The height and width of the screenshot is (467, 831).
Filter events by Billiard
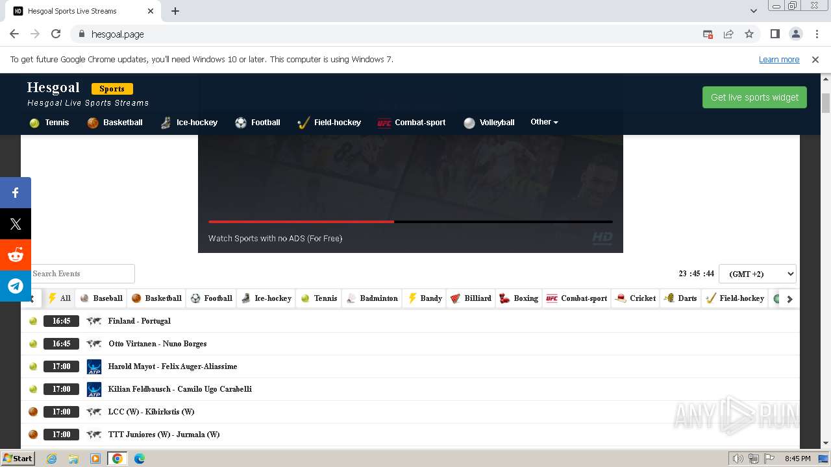point(471,298)
